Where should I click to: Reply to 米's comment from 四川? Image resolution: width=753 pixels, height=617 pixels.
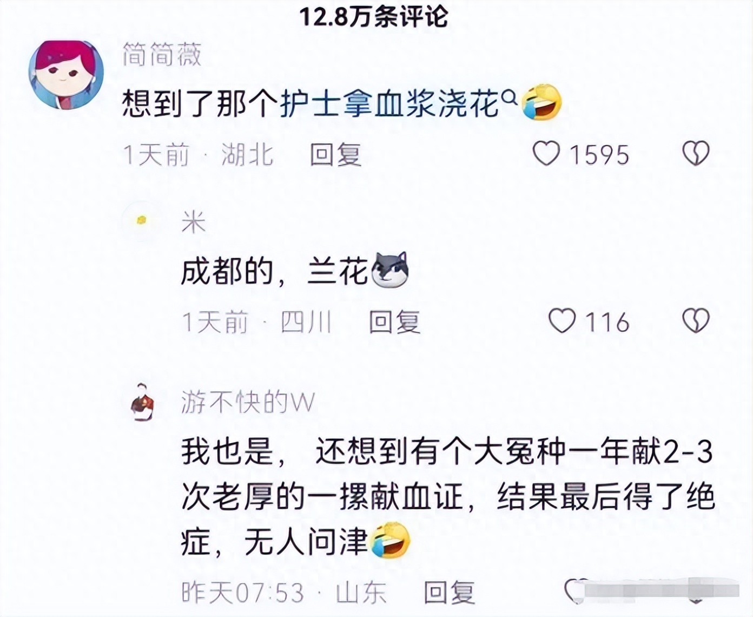pyautogui.click(x=394, y=322)
